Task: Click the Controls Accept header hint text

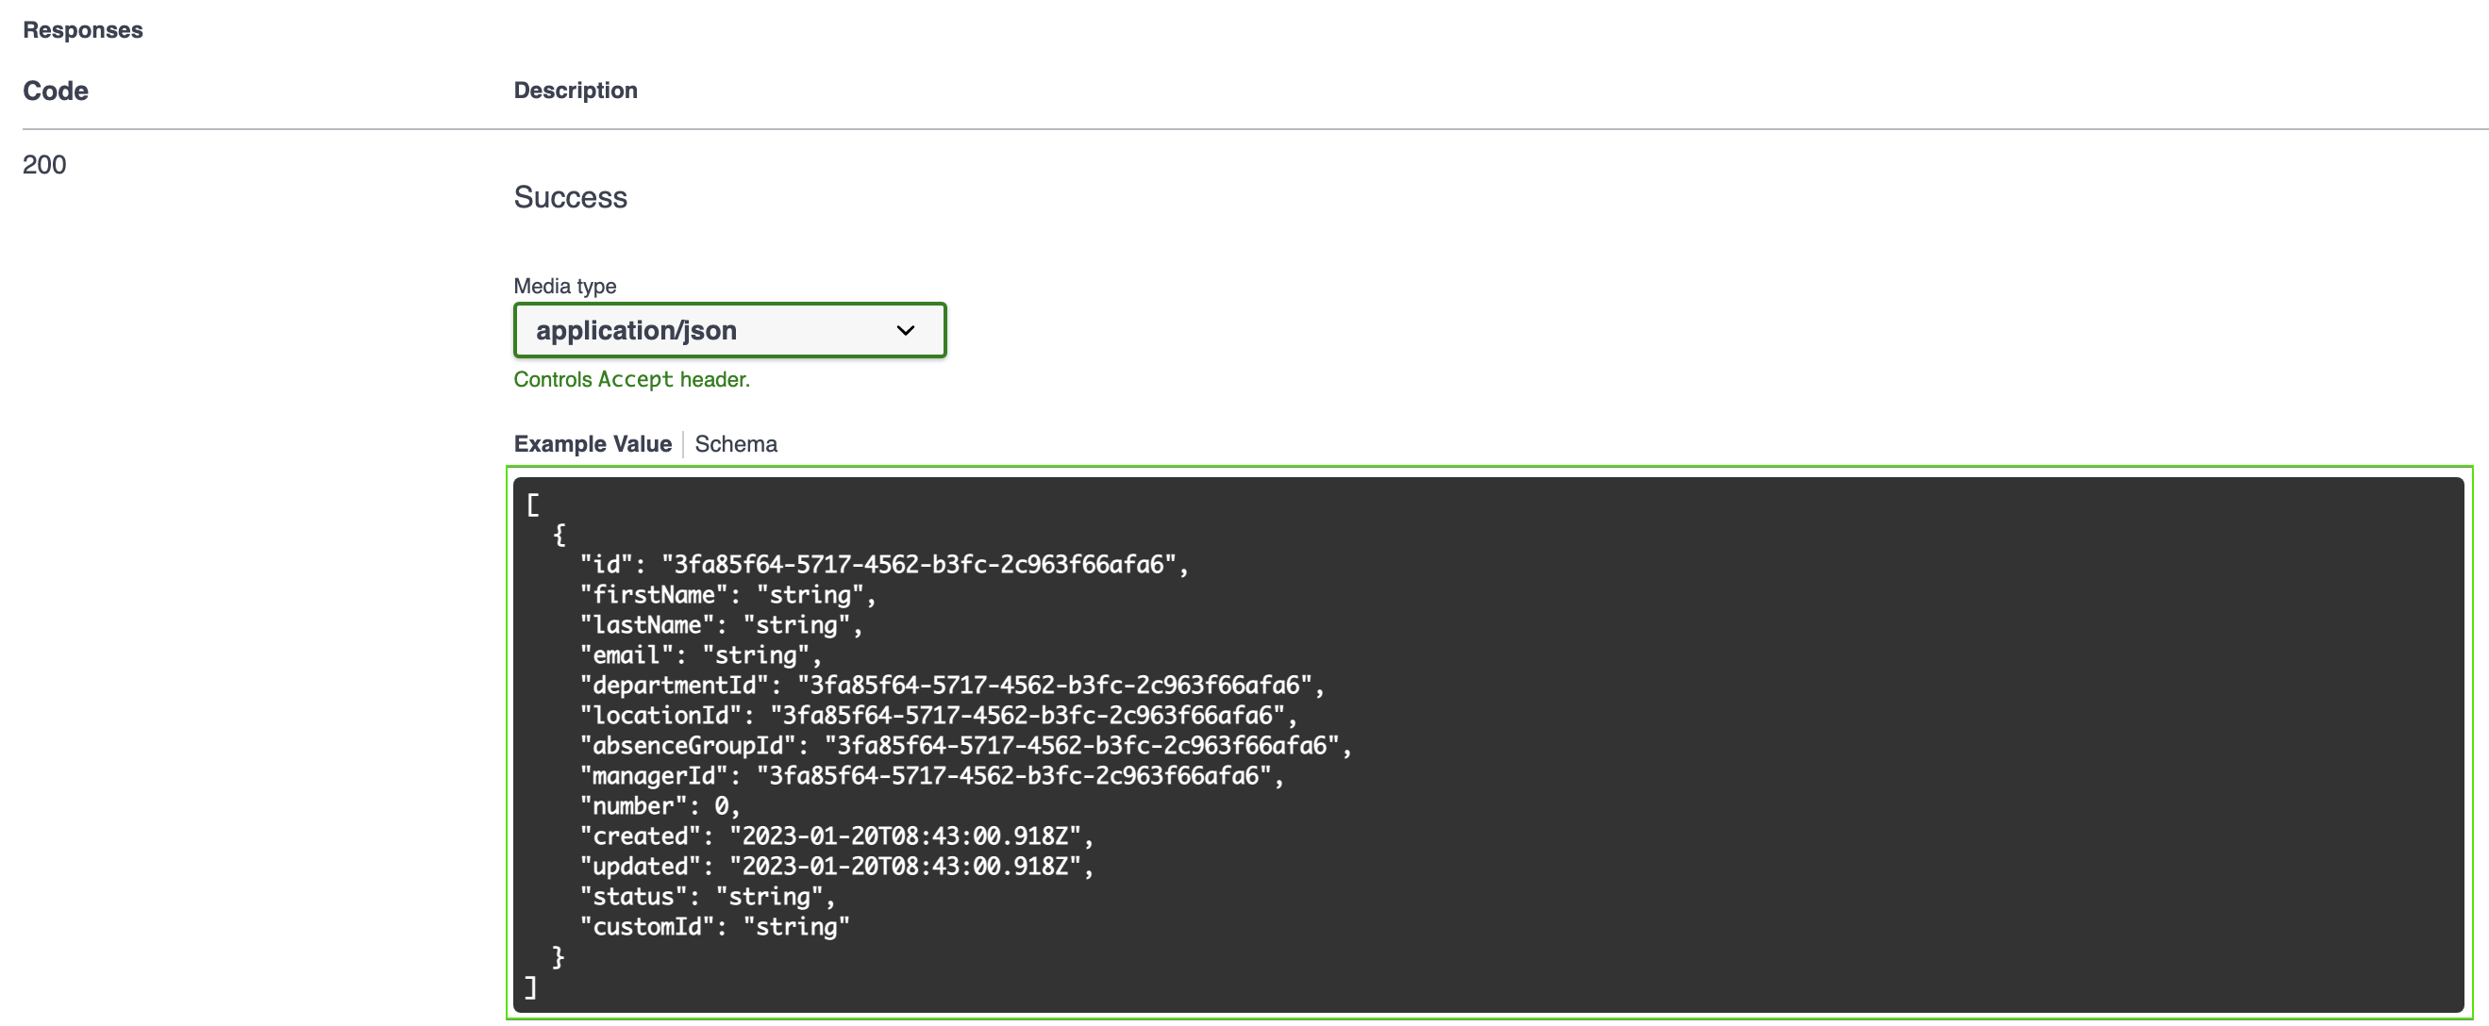Action: (631, 380)
